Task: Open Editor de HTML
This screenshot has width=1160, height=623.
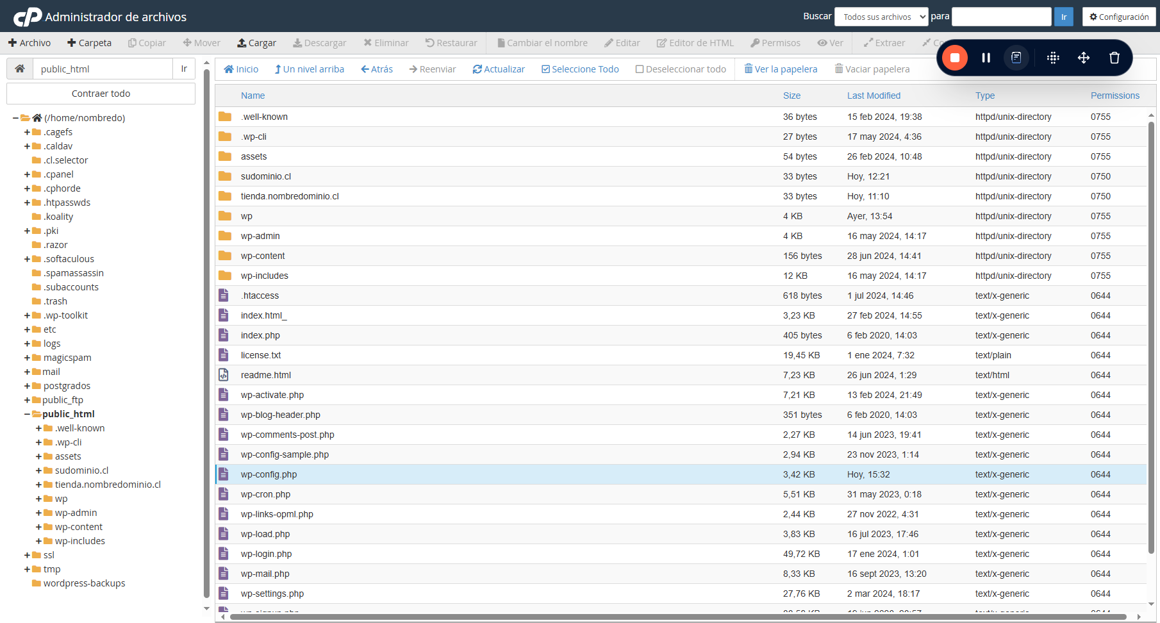Action: [695, 43]
